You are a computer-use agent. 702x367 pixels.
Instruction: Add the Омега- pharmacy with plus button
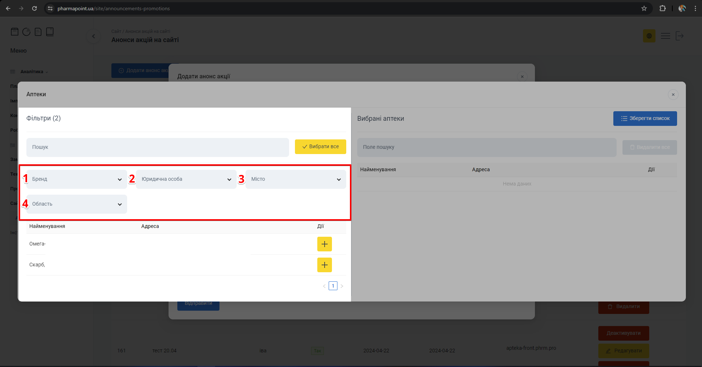tap(324, 244)
